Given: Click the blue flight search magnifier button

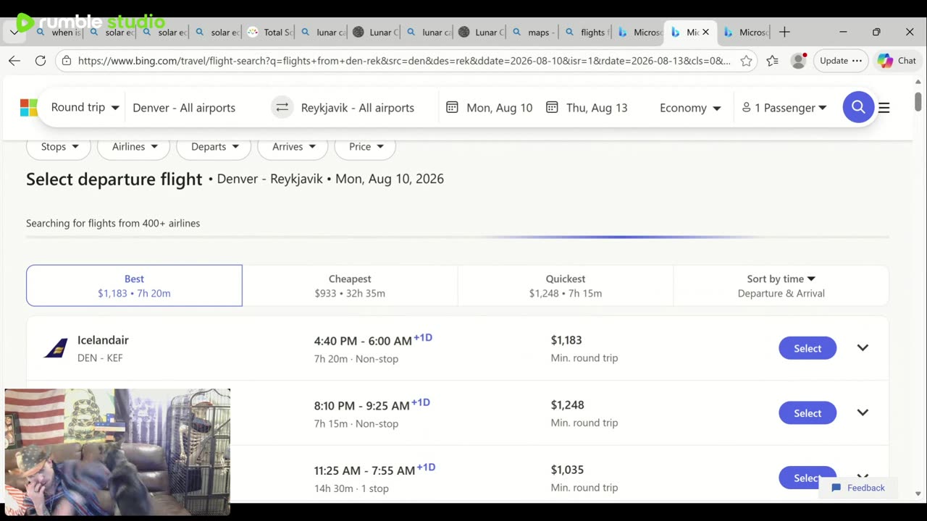Looking at the screenshot, I should (x=858, y=108).
